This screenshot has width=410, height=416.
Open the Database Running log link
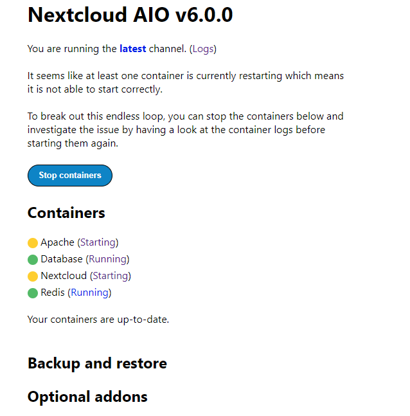pos(107,259)
